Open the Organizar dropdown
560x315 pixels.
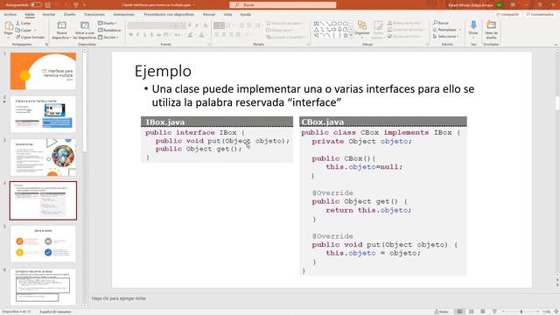coord(361,29)
